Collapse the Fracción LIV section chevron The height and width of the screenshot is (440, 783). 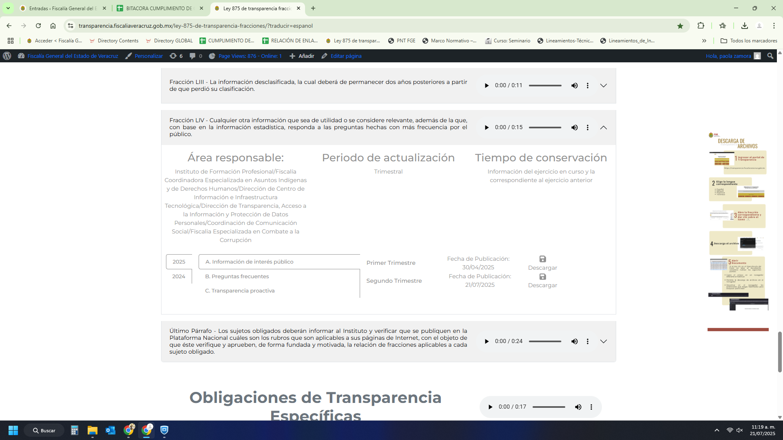[603, 128]
